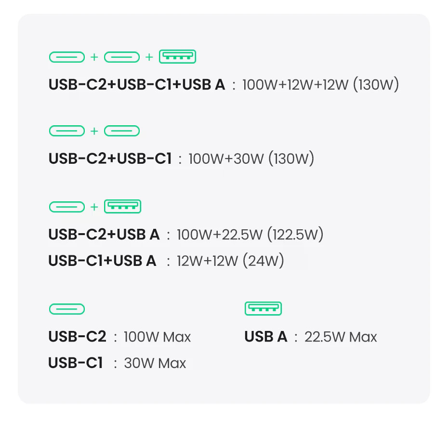Click the 100W Max value
448x448 pixels.
pyautogui.click(x=157, y=337)
